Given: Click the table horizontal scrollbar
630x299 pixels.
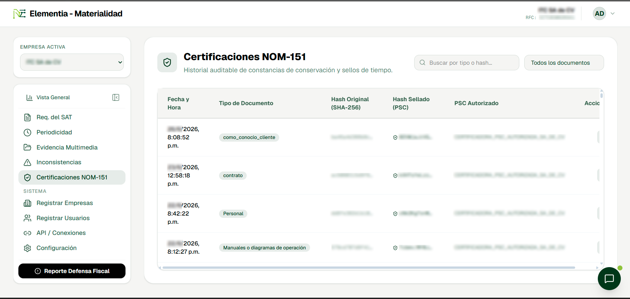Looking at the screenshot, I should [x=369, y=267].
